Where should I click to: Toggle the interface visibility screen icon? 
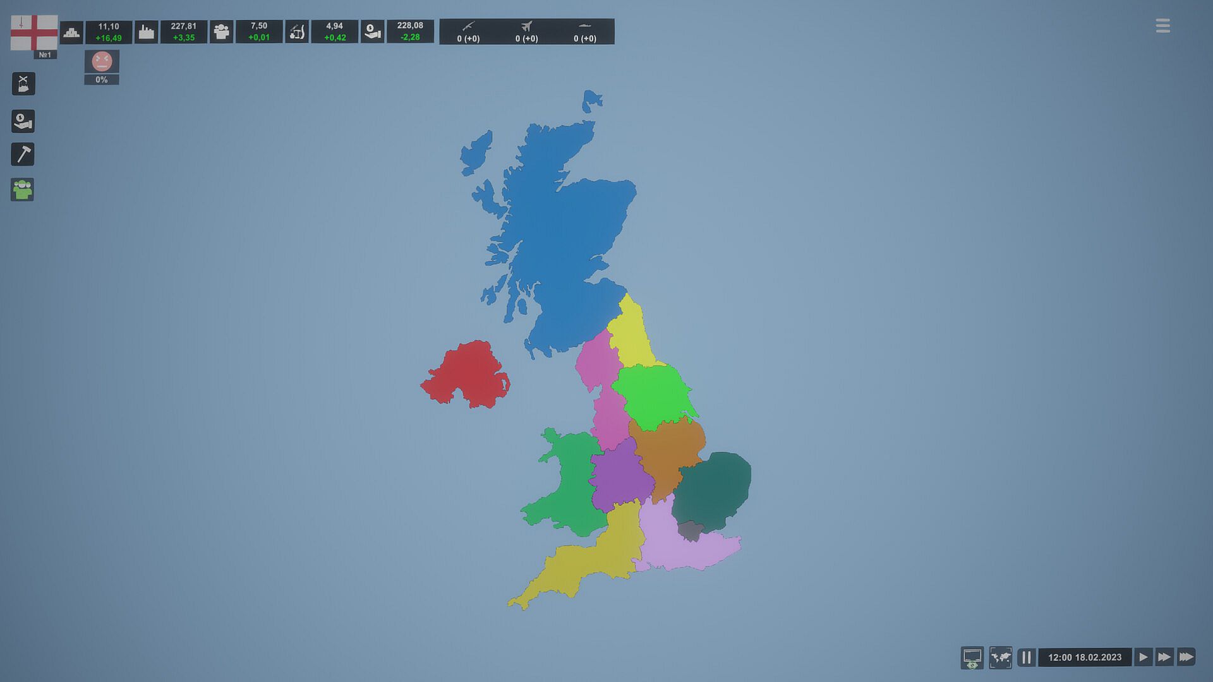coord(972,657)
